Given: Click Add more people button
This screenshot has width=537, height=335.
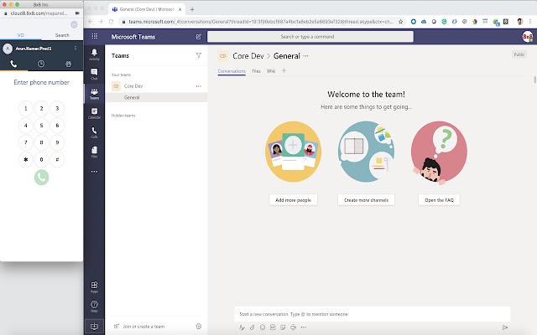Looking at the screenshot, I should coord(293,200).
